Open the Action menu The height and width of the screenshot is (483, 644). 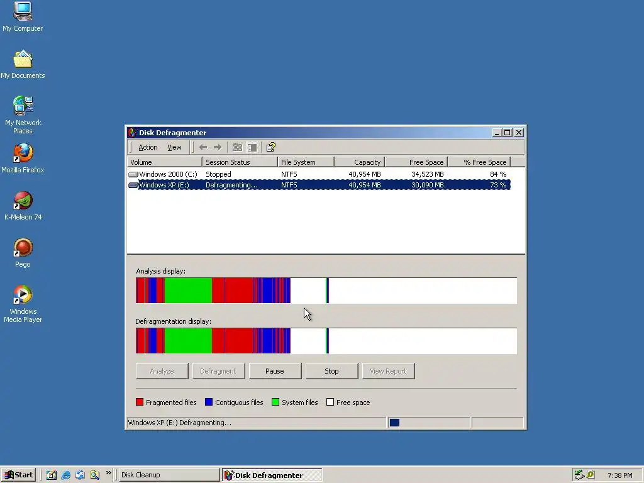tap(148, 147)
